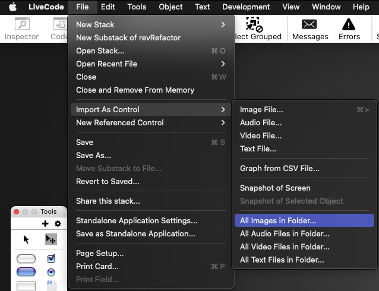Open the Apple menu
The width and height of the screenshot is (379, 291).
pos(12,7)
